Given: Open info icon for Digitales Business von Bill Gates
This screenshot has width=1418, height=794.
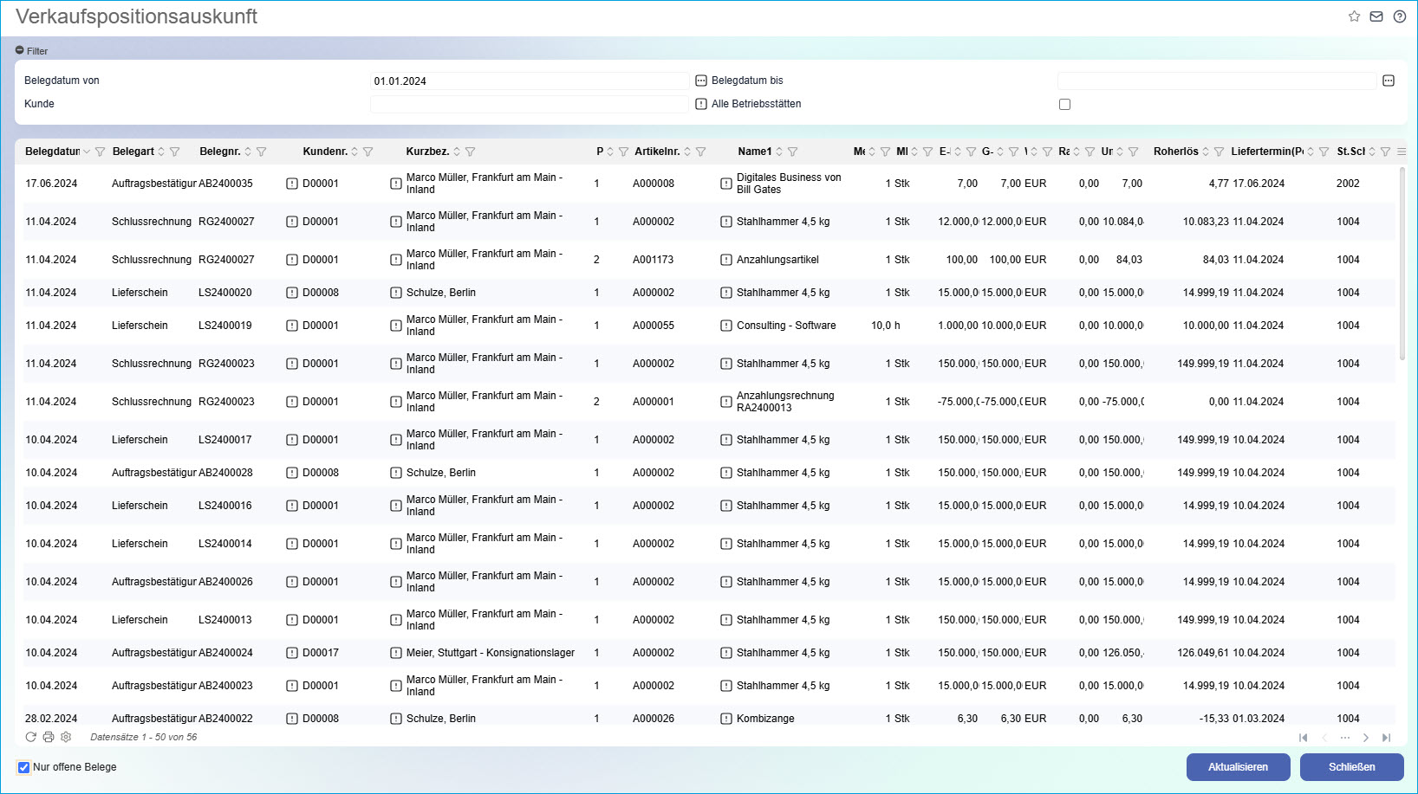Looking at the screenshot, I should click(x=726, y=184).
